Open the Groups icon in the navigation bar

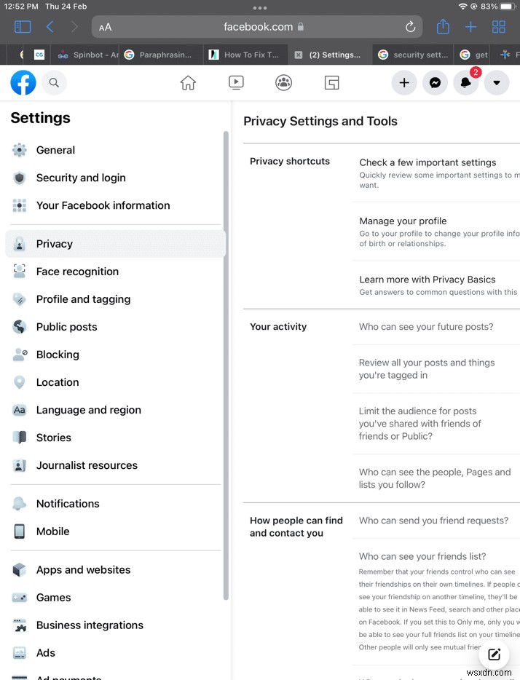283,83
